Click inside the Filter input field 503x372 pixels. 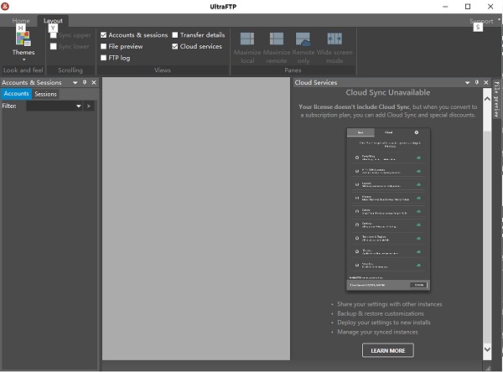pos(50,106)
